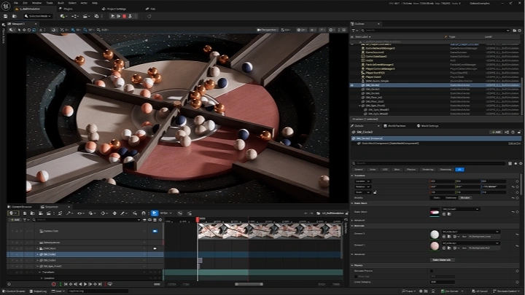Toggle the highlighted blue Sequencer toolbar button

tap(155, 213)
